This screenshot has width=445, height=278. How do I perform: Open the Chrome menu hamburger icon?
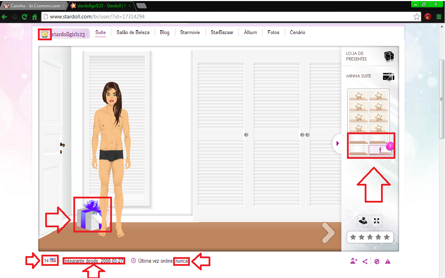(438, 16)
